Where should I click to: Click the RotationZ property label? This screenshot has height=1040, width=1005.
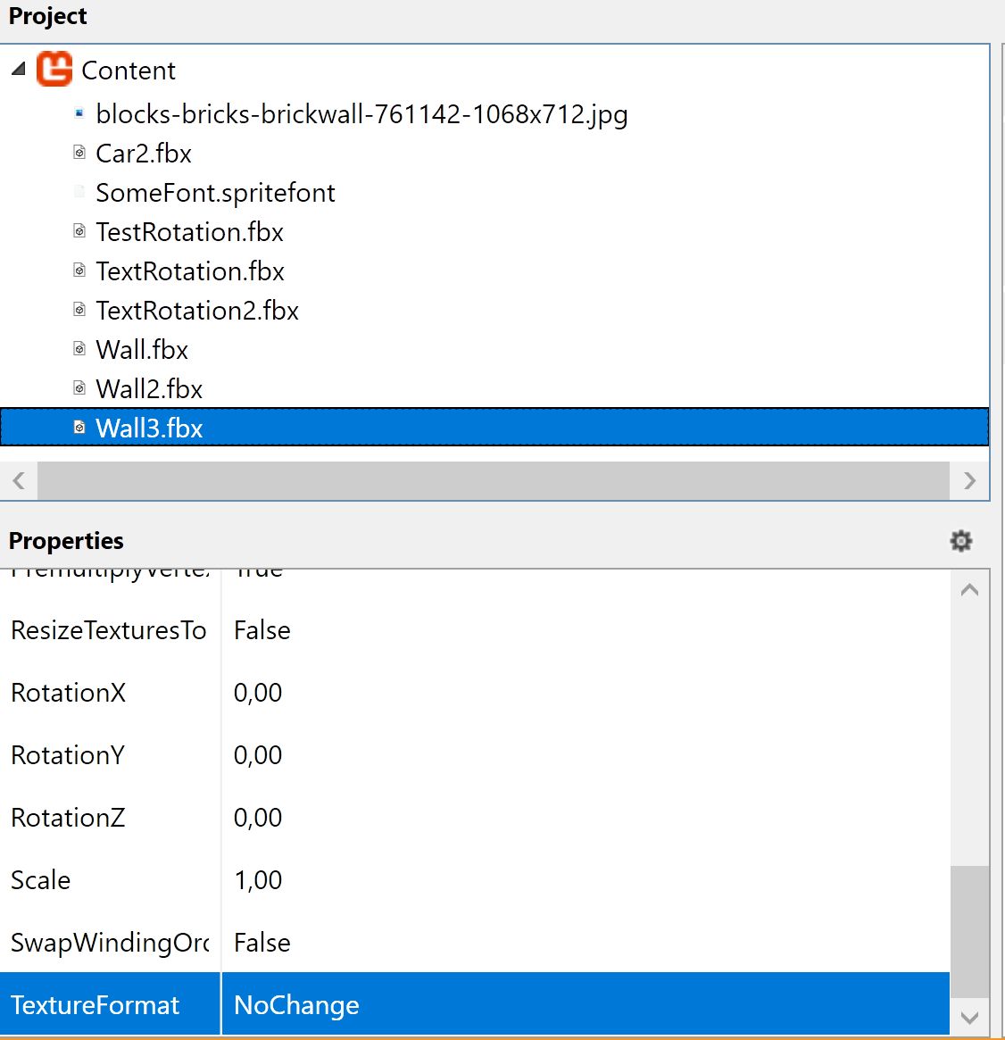68,817
